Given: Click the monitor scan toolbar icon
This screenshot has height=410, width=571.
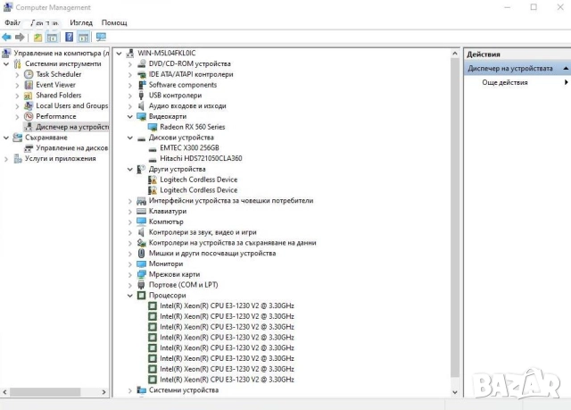Looking at the screenshot, I should tap(101, 37).
